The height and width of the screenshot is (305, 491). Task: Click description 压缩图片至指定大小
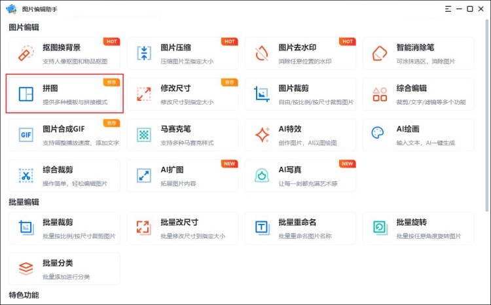[187, 62]
